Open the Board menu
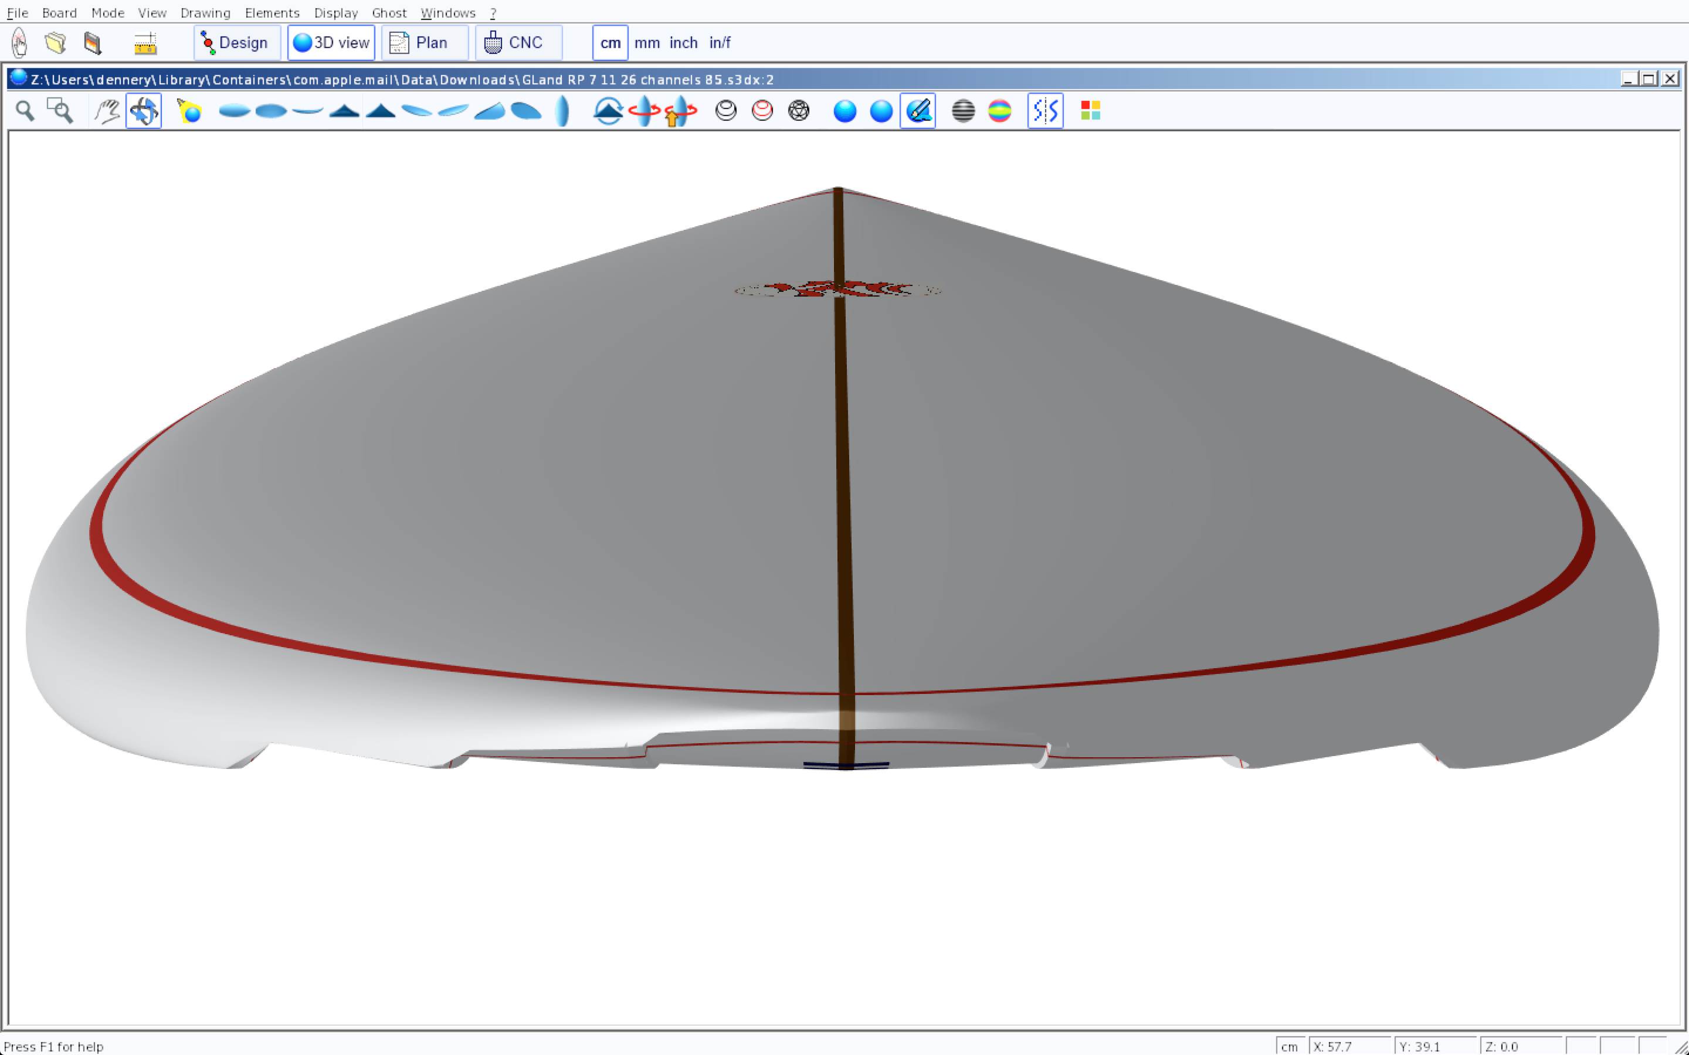This screenshot has height=1055, width=1689. 59,12
